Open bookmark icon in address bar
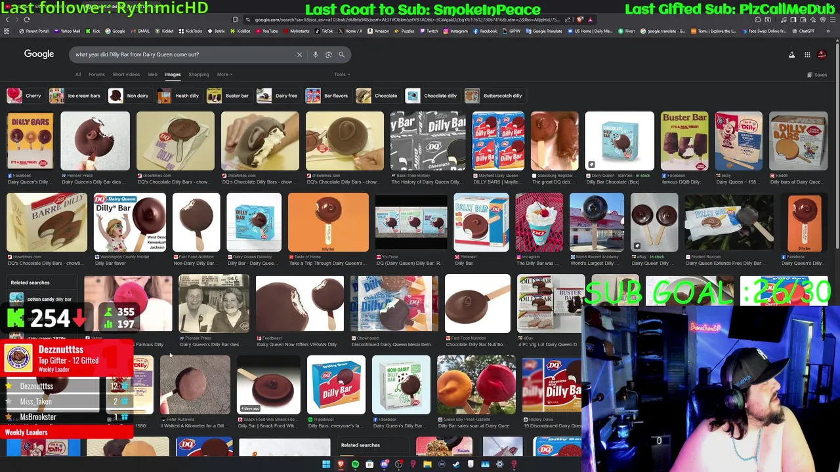This screenshot has width=840, height=472. [x=235, y=20]
